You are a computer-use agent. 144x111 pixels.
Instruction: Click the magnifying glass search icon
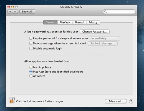[105, 12]
